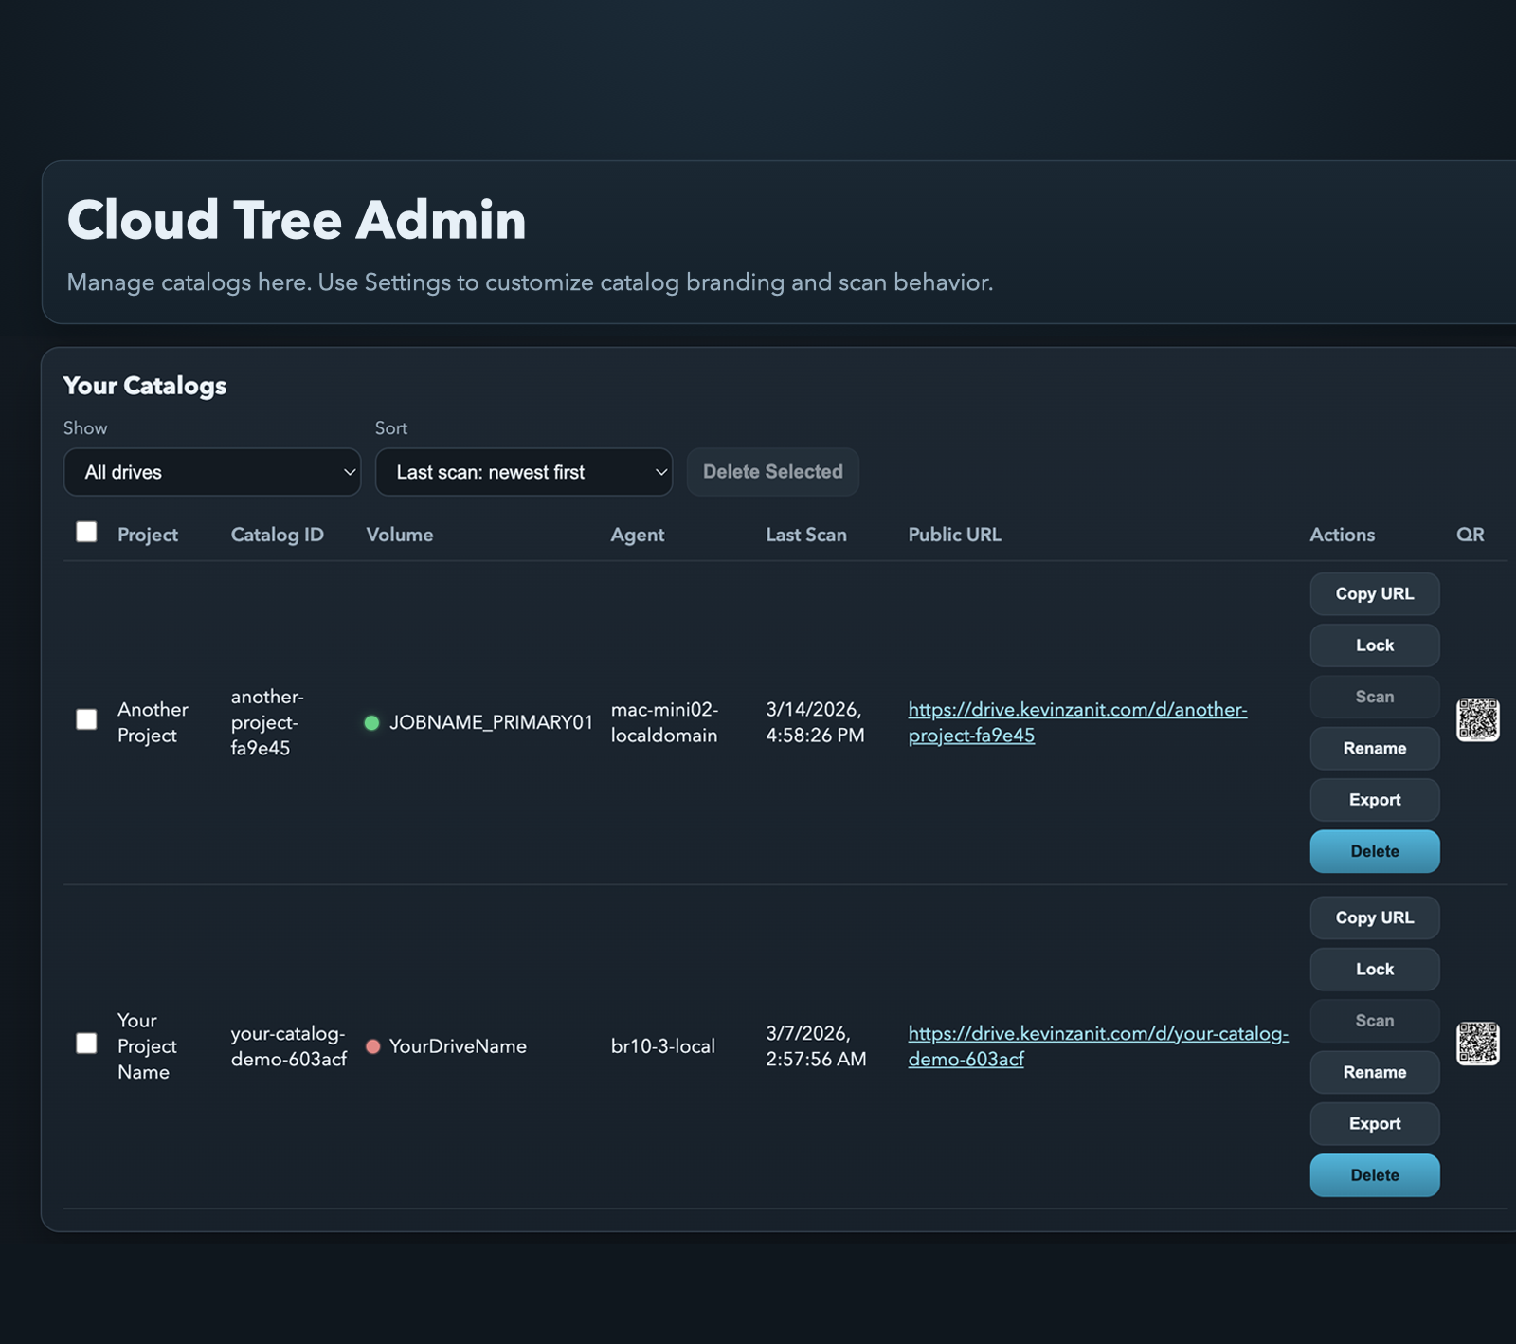
Task: Export the Your Project Name catalog
Action: 1374,1123
